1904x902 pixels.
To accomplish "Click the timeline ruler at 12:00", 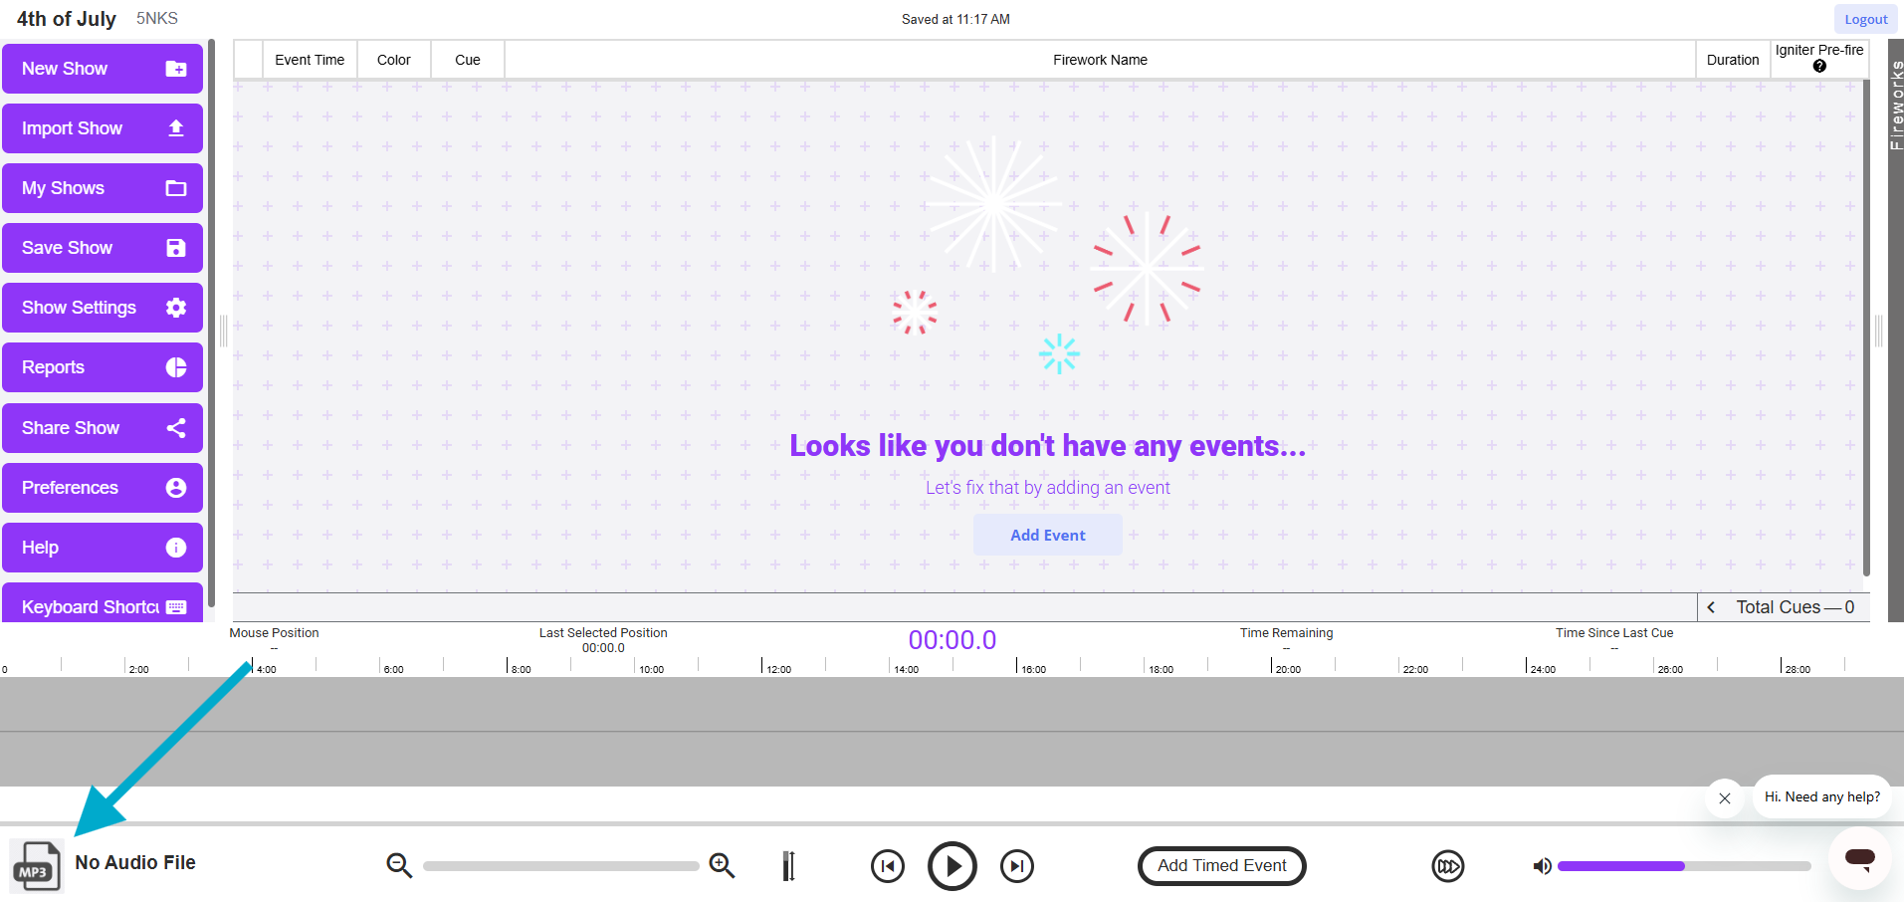I will (762, 665).
